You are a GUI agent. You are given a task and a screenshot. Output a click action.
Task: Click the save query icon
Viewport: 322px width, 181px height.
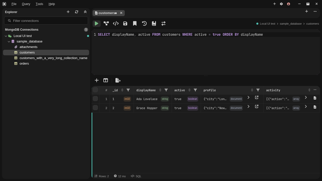point(125,24)
